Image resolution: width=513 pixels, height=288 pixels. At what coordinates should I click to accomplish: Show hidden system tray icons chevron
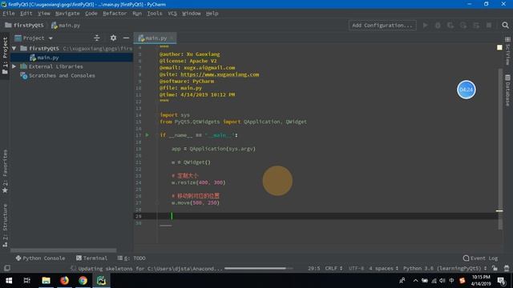415,281
